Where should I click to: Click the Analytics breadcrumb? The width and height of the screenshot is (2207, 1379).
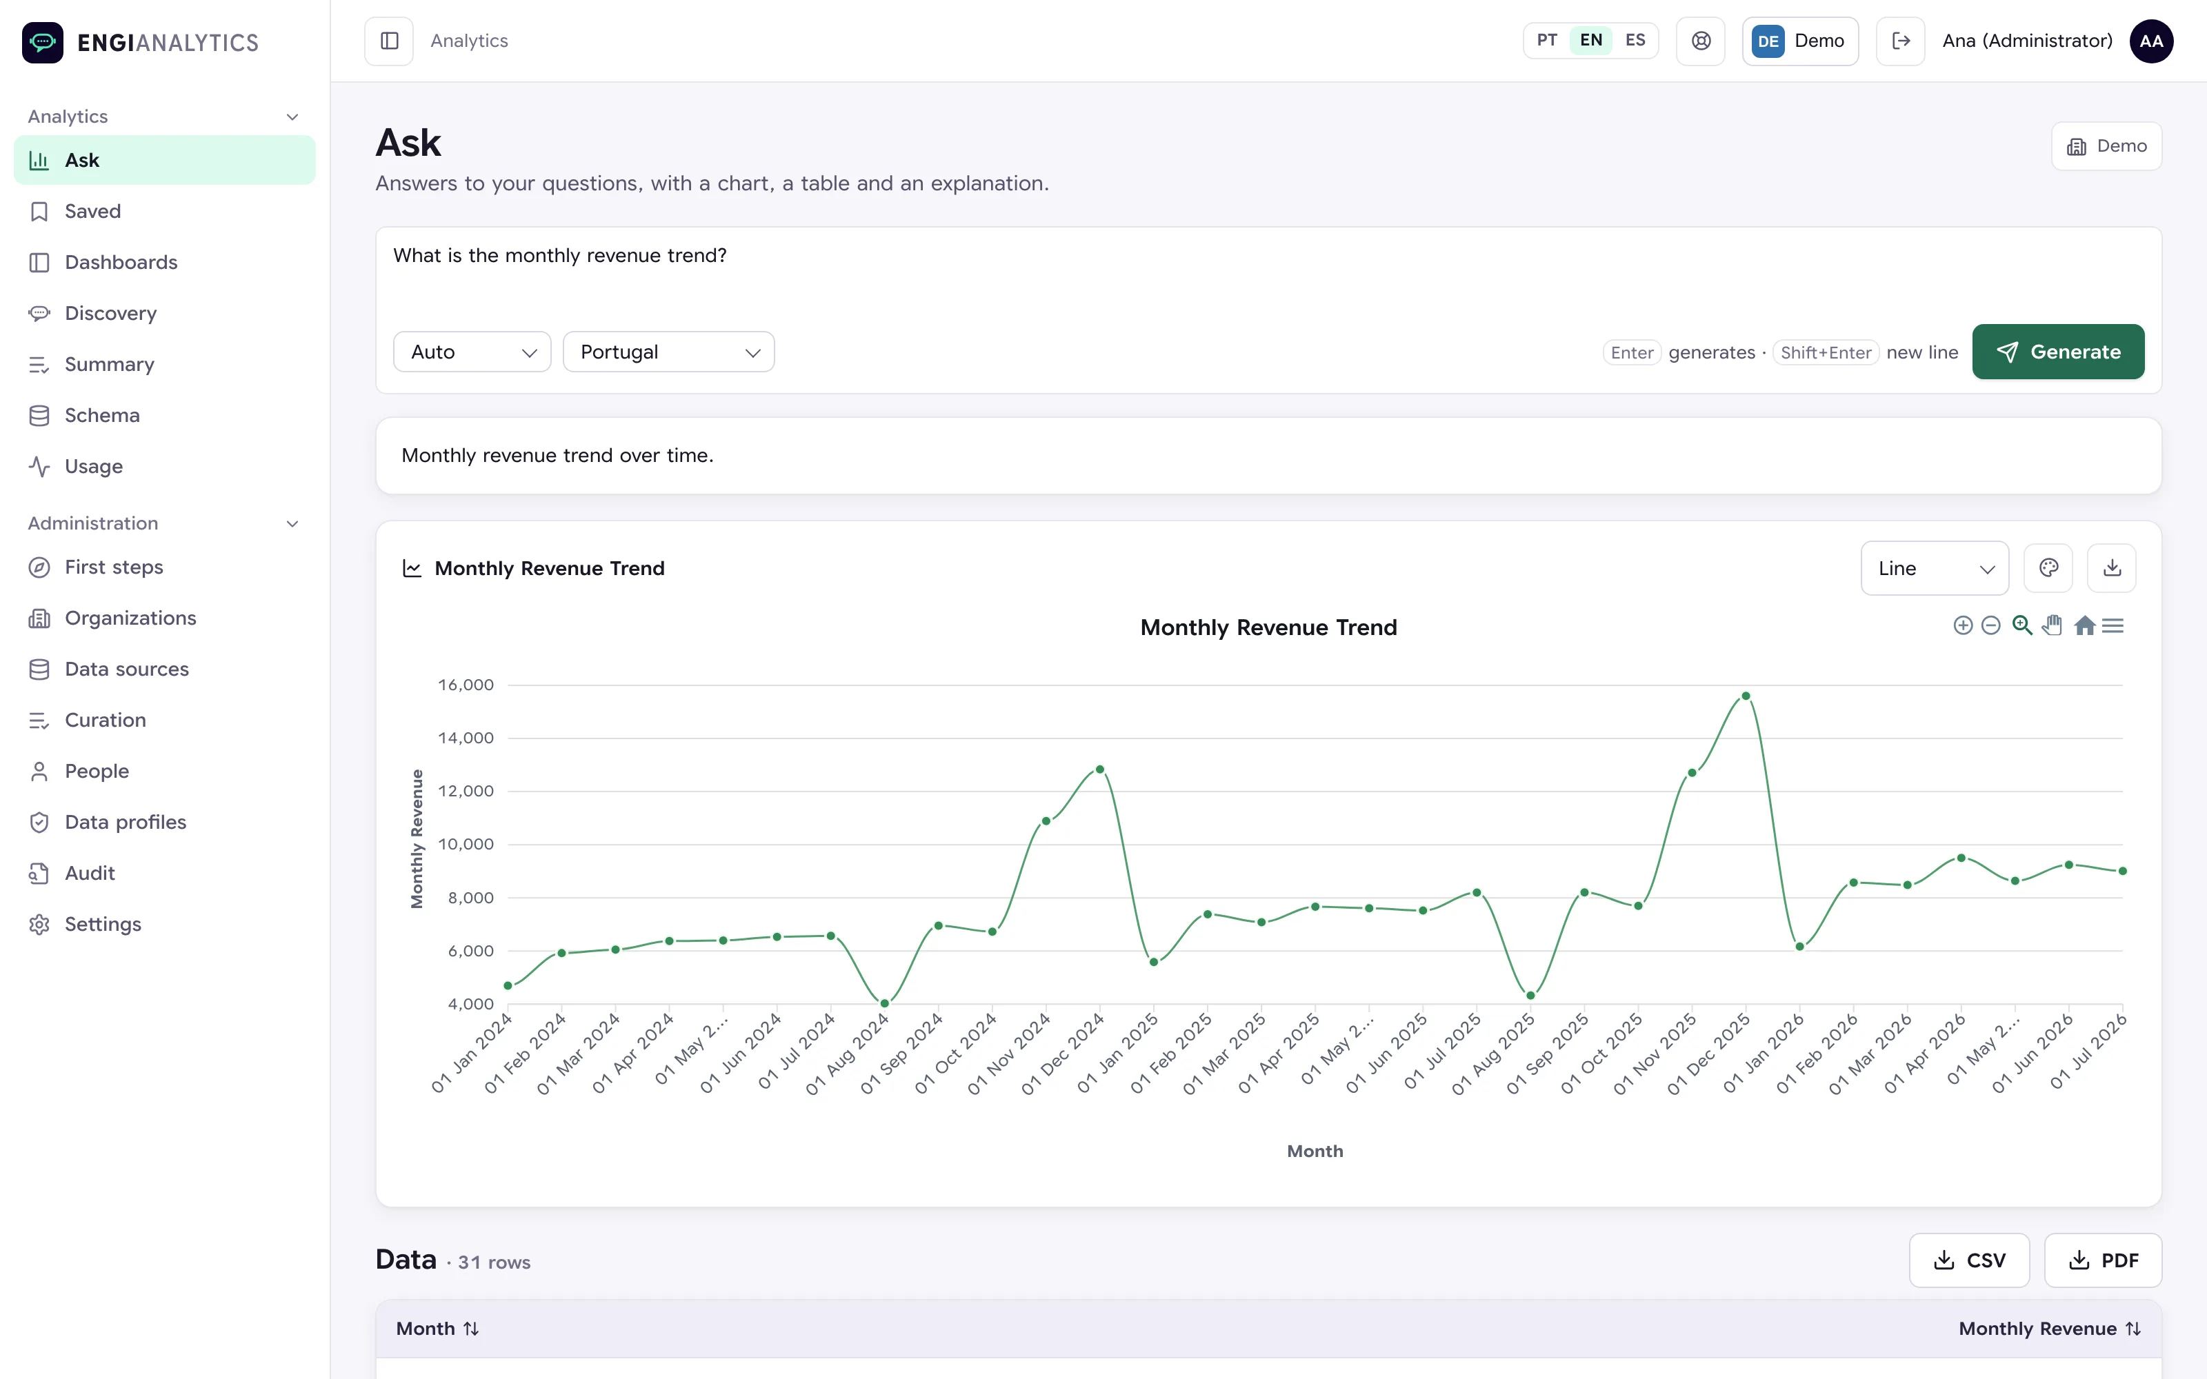[469, 41]
